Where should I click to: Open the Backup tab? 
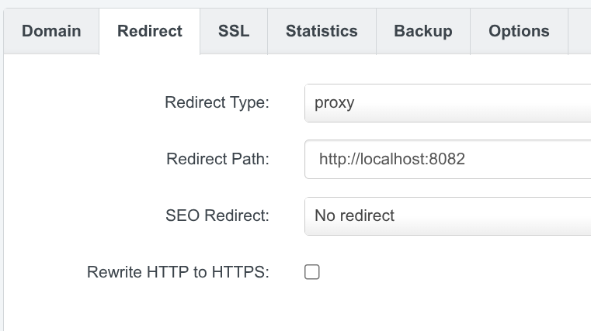423,31
